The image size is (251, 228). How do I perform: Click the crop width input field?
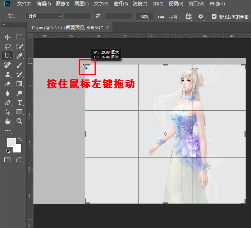click(x=78, y=16)
